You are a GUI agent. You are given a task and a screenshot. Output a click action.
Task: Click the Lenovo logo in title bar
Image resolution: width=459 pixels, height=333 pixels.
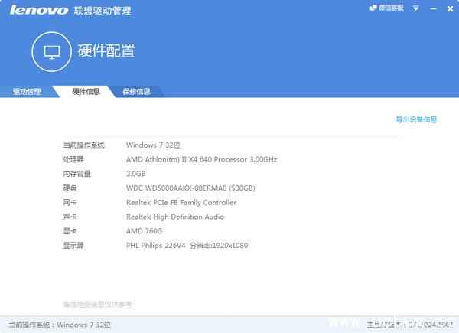point(39,10)
